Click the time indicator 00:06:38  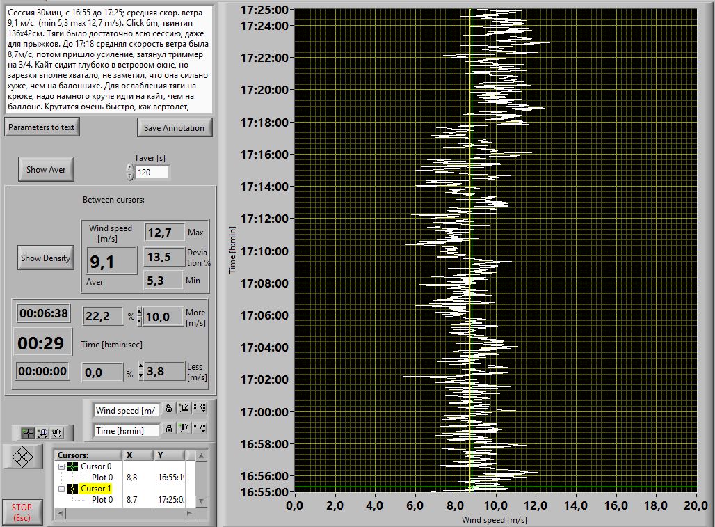43,313
